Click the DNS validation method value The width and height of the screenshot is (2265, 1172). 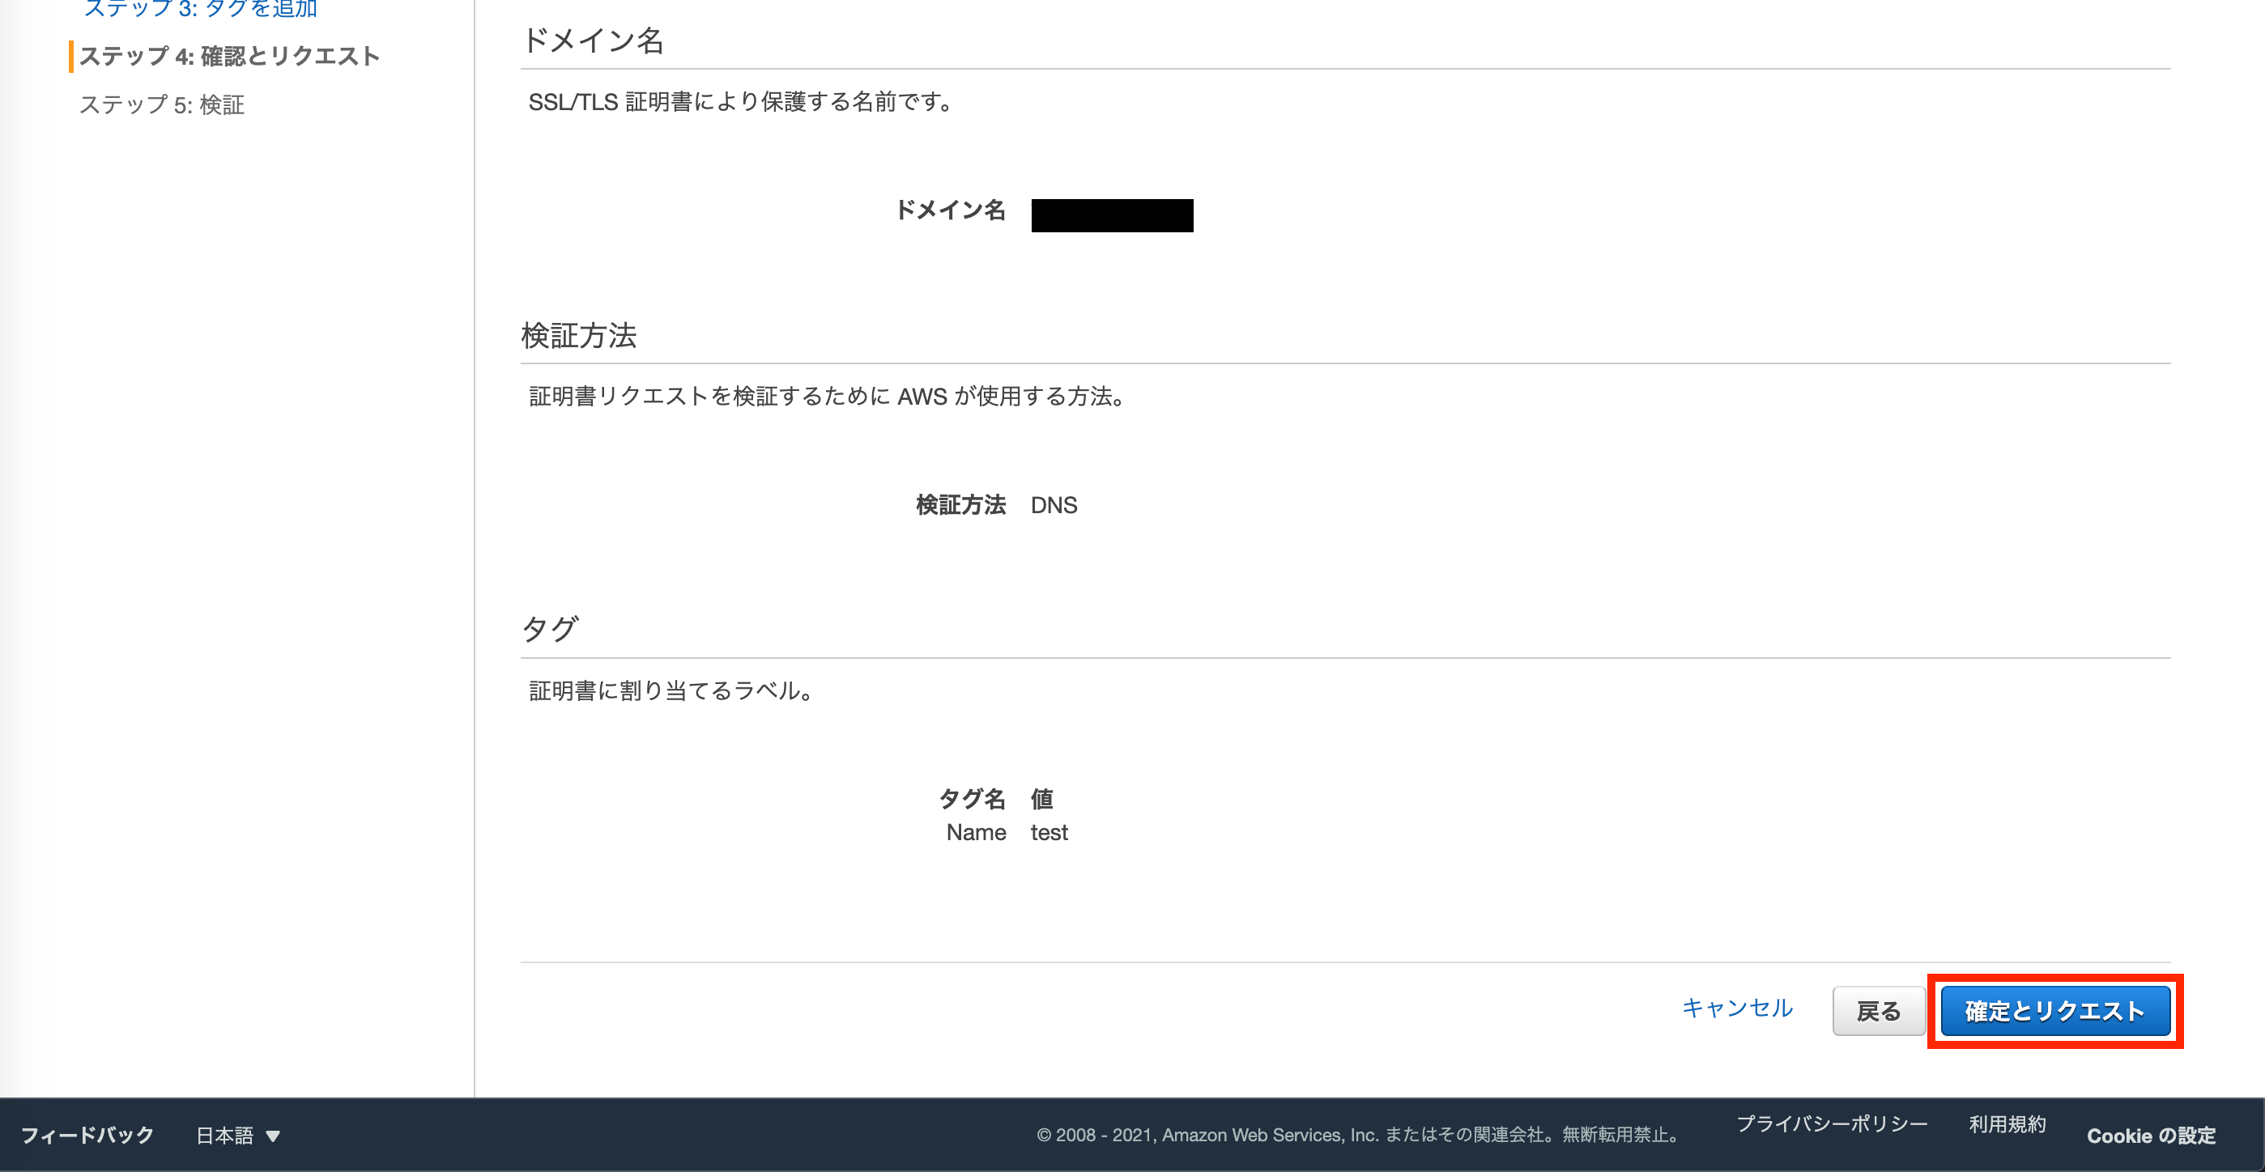[1054, 505]
